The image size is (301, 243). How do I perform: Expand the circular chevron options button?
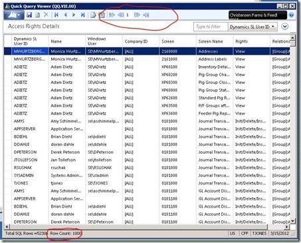pyautogui.click(x=284, y=27)
